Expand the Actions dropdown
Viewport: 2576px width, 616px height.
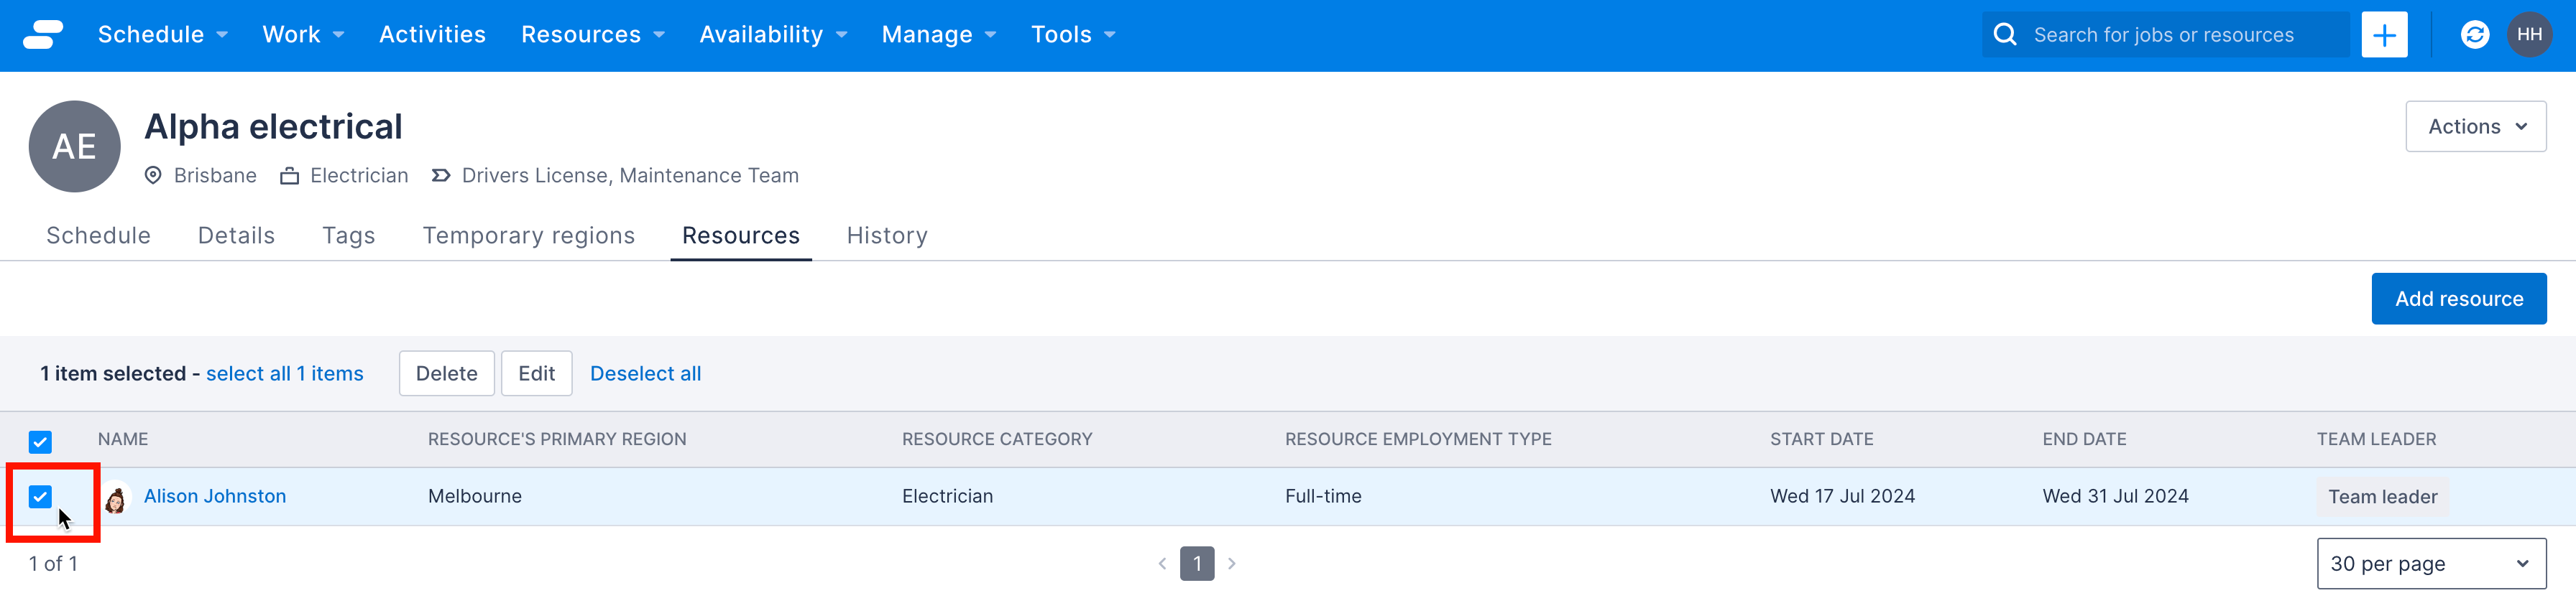[x=2475, y=127]
